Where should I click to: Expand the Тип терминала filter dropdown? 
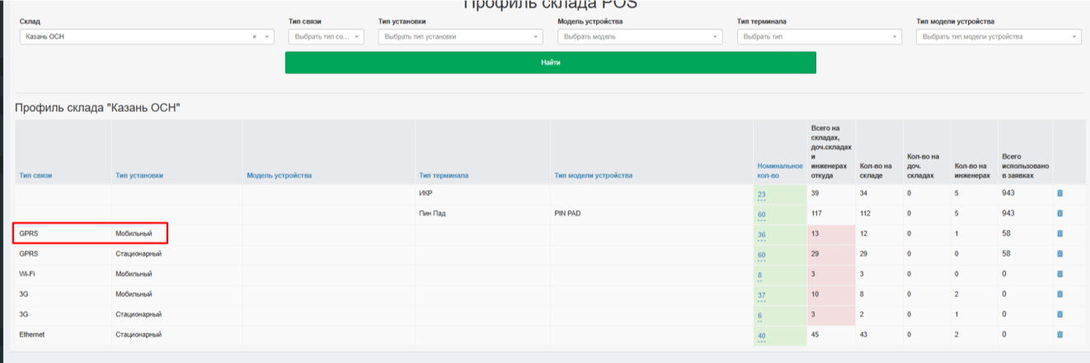tap(819, 37)
